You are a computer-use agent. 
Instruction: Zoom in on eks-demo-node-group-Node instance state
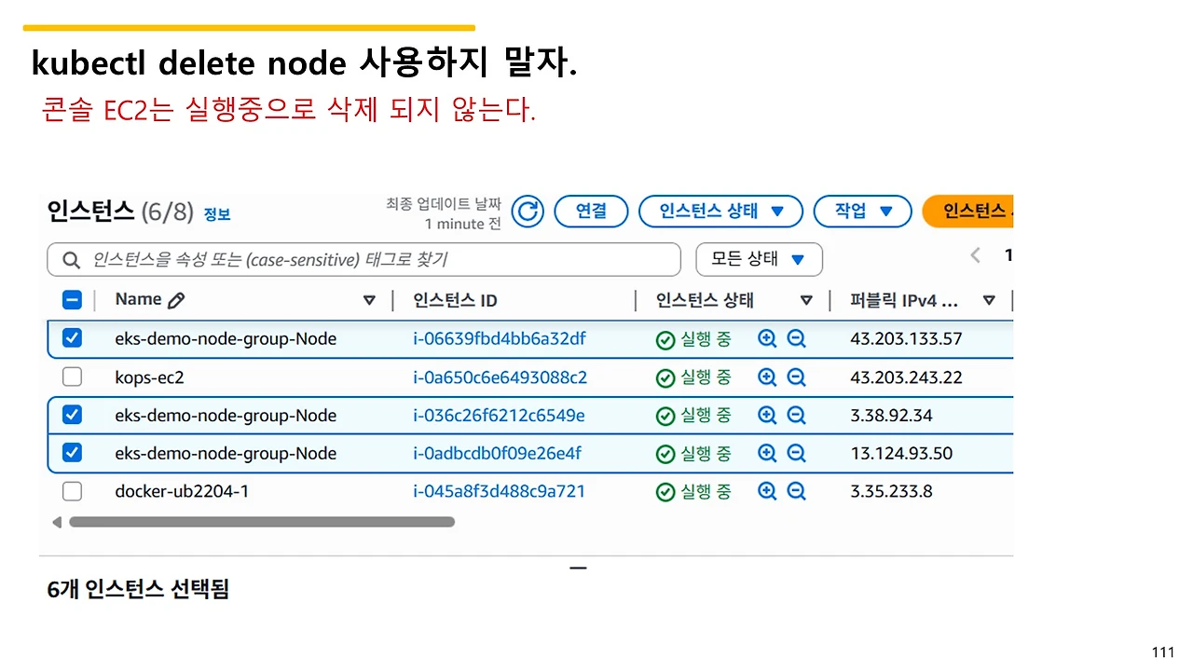766,338
